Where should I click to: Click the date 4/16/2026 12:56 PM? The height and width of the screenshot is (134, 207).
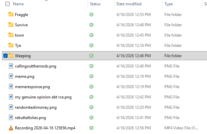[133, 128]
